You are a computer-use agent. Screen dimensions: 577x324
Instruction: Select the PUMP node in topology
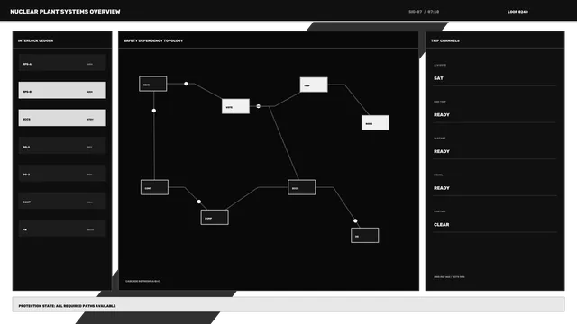point(215,218)
